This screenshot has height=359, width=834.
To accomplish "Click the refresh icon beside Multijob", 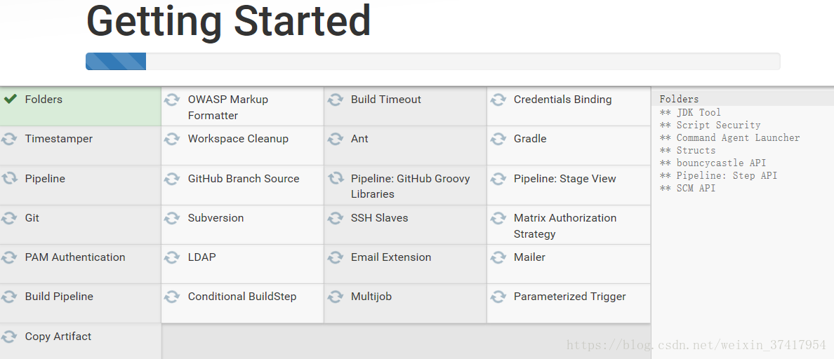I will [335, 297].
